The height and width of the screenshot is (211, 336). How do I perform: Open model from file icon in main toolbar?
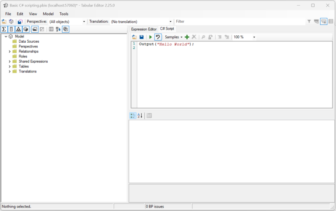click(4, 21)
